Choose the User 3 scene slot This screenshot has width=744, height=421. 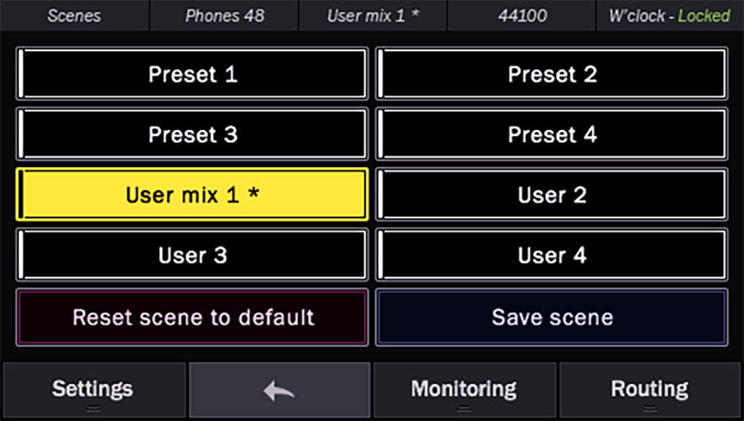click(192, 255)
